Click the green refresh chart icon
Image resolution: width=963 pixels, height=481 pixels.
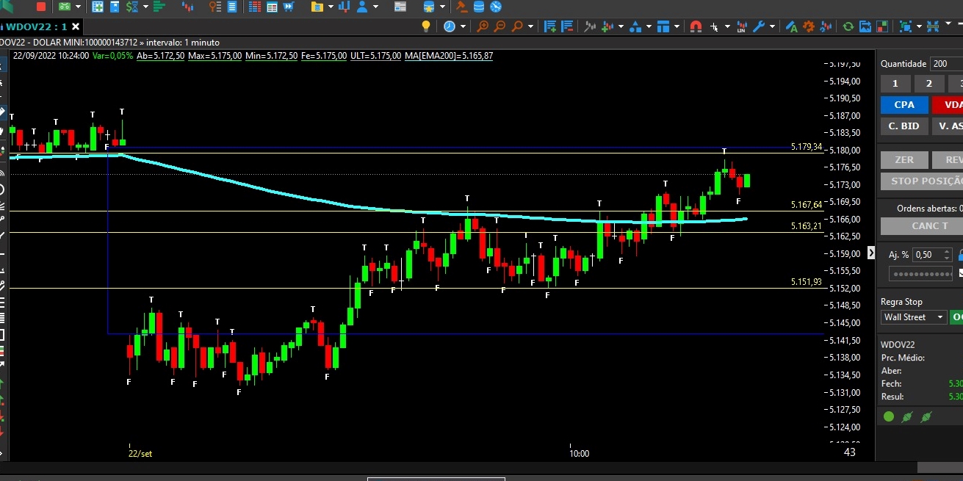(x=848, y=26)
